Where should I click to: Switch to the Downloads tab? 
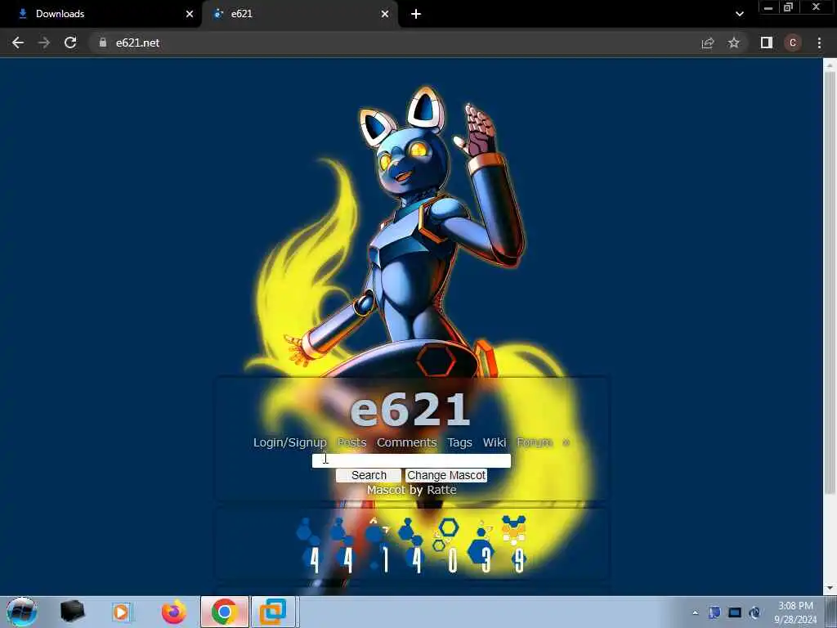coord(101,14)
